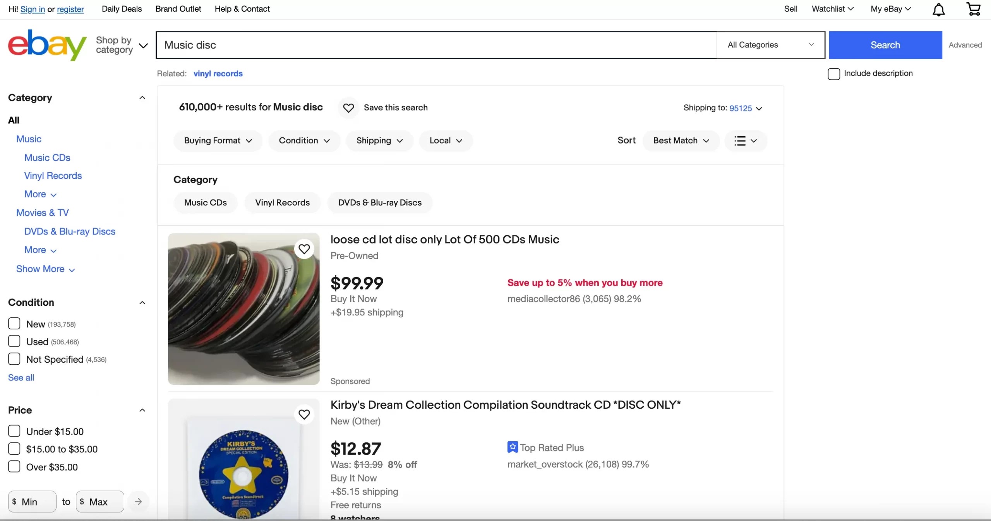Click the eBay logo
Viewport: 991px width, 521px height.
coord(47,45)
